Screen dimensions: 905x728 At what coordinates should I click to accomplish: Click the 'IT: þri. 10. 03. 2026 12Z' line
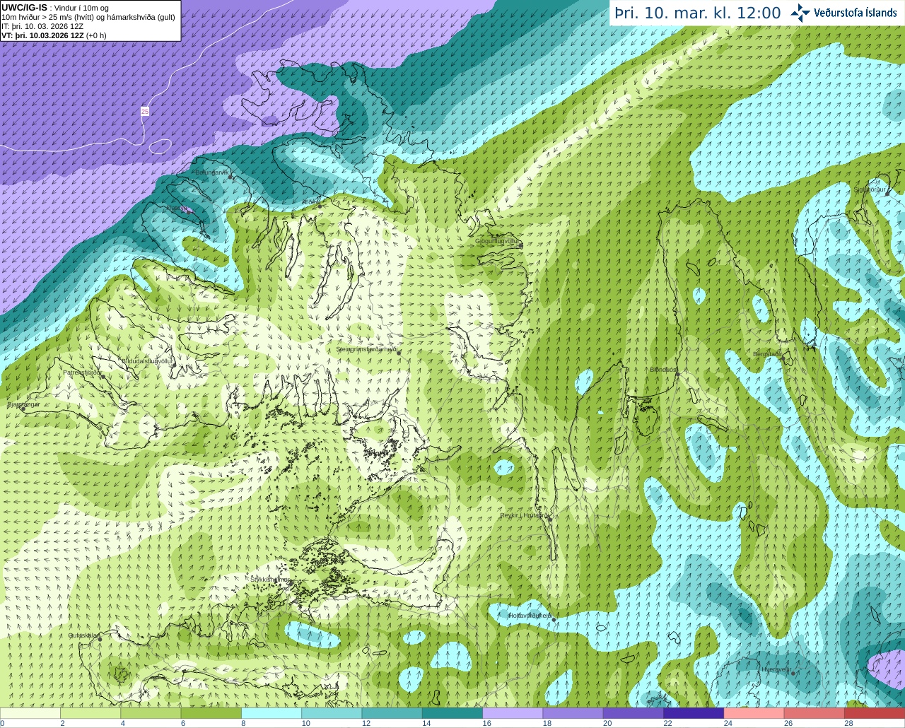[42, 26]
